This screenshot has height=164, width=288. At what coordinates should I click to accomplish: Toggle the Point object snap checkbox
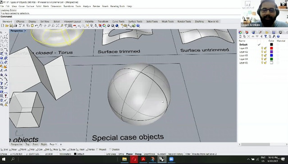tap(19, 150)
